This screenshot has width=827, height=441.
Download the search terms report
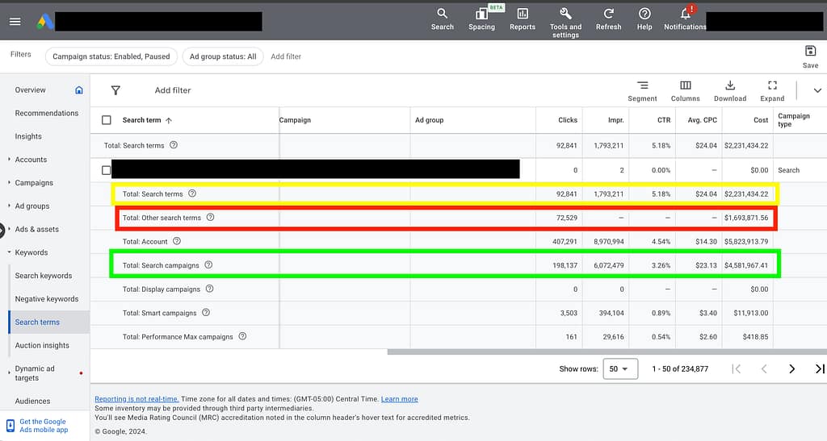click(730, 90)
